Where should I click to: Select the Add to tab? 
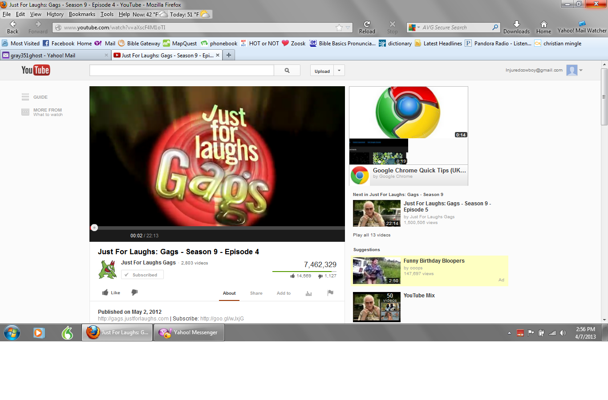tap(284, 293)
